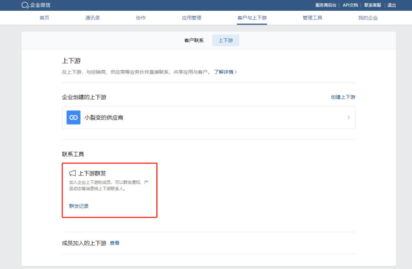Click the 上下游群发 card
The width and height of the screenshot is (412, 269).
coord(109,190)
